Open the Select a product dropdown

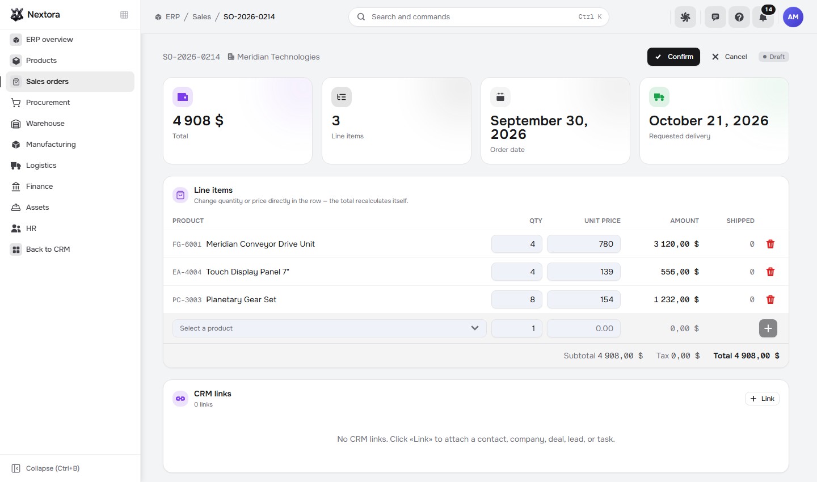tap(329, 328)
